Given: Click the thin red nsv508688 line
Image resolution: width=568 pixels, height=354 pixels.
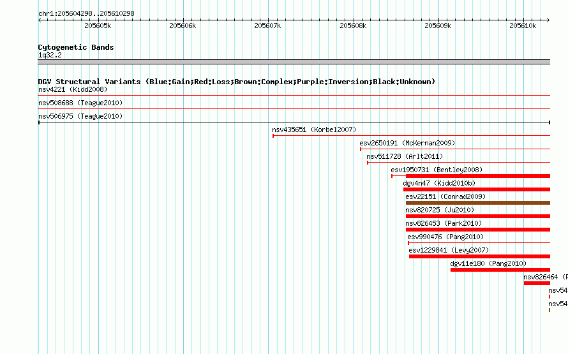Looking at the screenshot, I should pyautogui.click(x=294, y=108).
